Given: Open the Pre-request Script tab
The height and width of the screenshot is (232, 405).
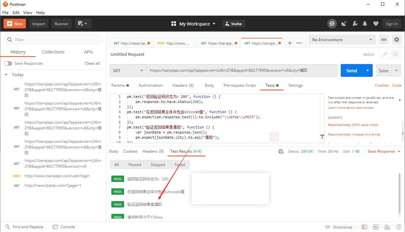Looking at the screenshot, I should pos(240,85).
